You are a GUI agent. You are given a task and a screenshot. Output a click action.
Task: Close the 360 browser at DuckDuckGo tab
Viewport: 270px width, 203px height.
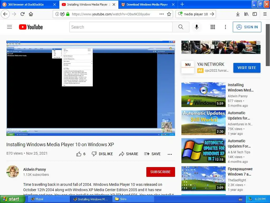55,4
